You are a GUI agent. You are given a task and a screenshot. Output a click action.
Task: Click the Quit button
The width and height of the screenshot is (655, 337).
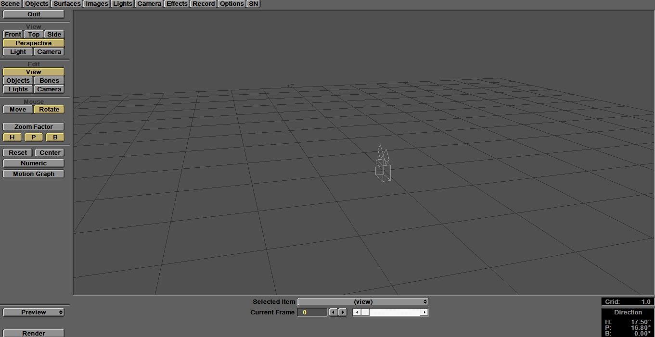(x=34, y=14)
